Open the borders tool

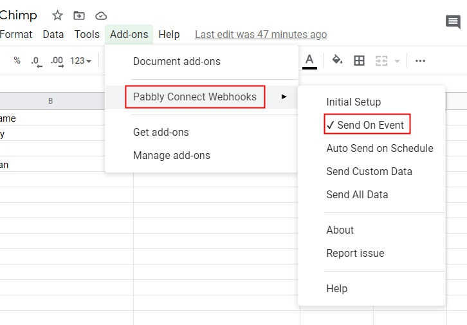coord(359,60)
